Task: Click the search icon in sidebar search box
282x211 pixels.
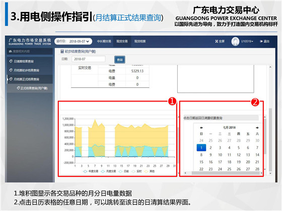Action: click(x=11, y=51)
